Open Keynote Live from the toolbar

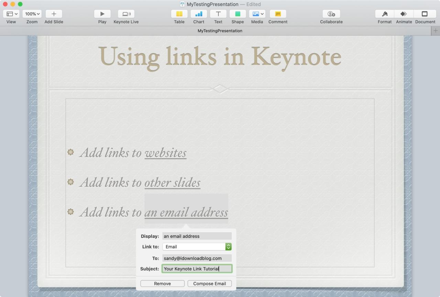click(126, 14)
